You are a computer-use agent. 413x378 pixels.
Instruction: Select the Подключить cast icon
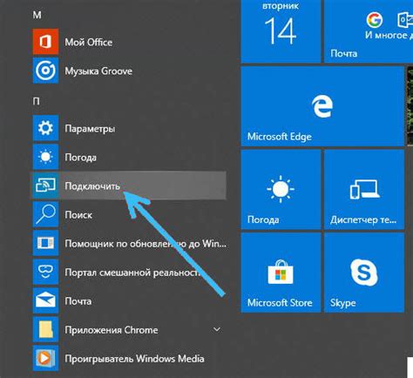(45, 186)
